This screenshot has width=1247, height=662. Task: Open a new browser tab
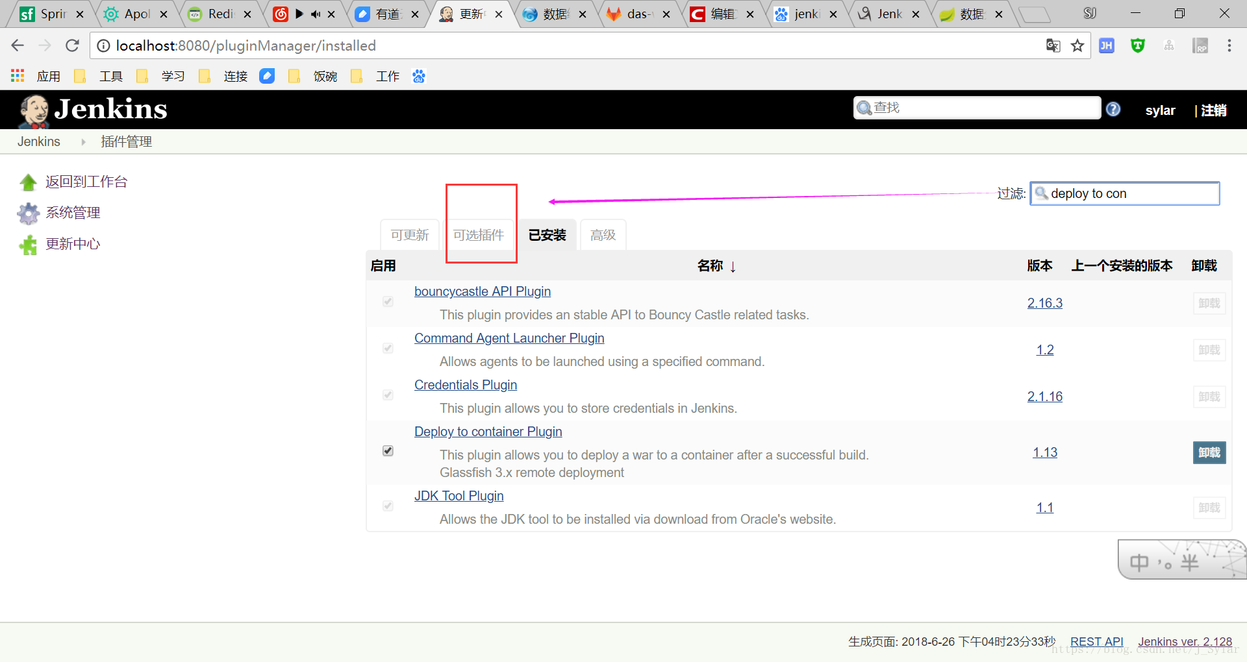tap(1035, 14)
